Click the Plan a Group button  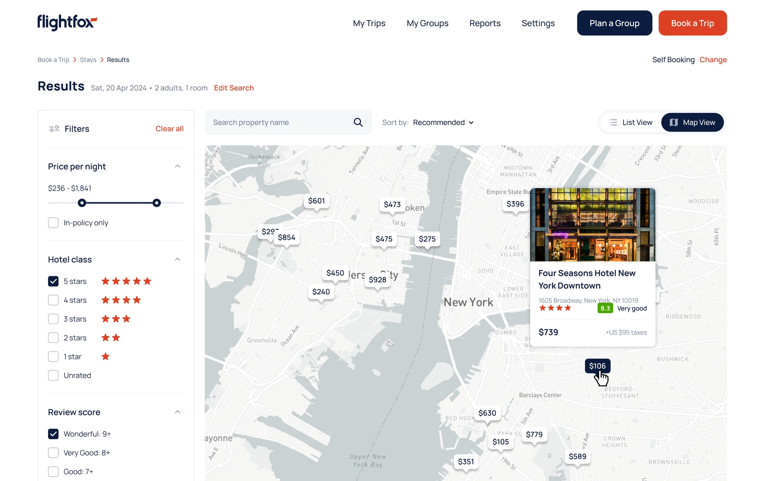pyautogui.click(x=614, y=23)
